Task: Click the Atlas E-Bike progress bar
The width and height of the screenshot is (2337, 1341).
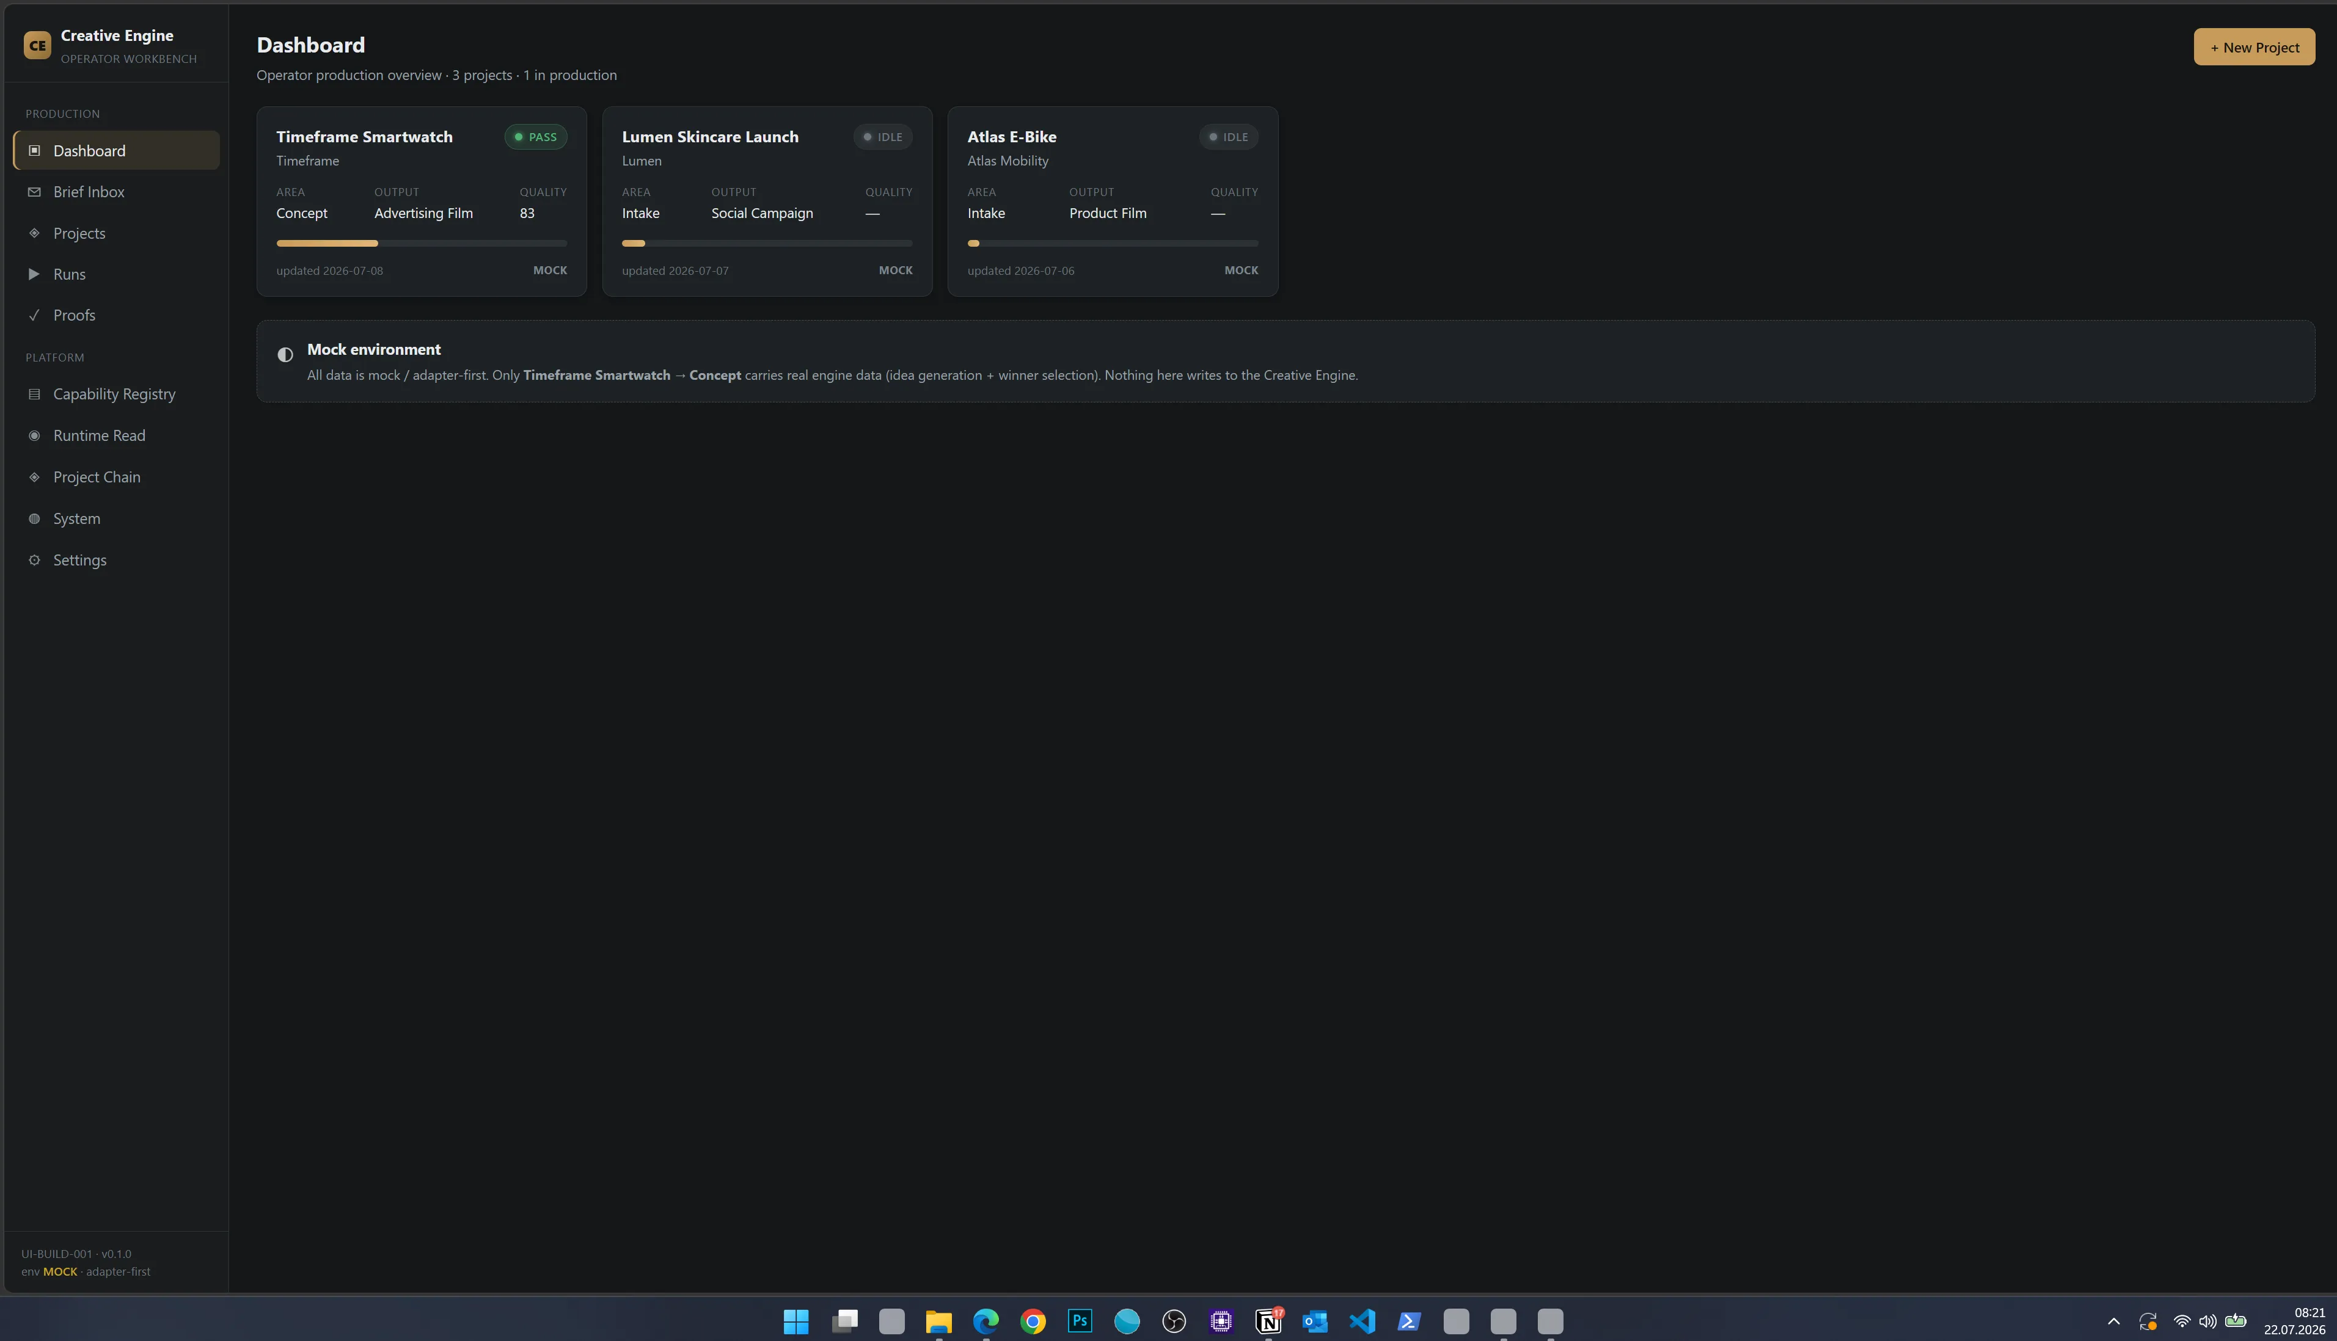Action: (x=1112, y=243)
